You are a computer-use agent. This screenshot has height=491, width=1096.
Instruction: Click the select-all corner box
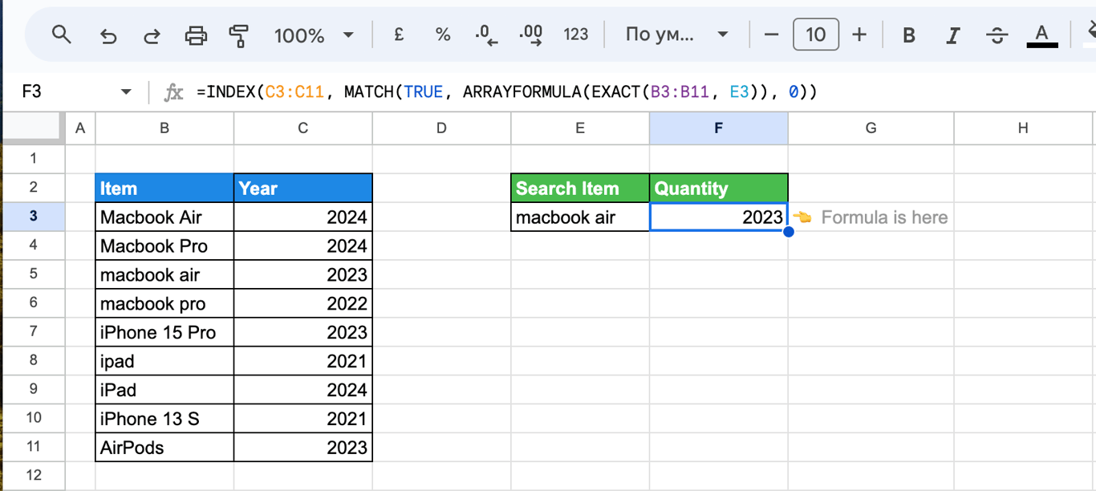pyautogui.click(x=33, y=128)
